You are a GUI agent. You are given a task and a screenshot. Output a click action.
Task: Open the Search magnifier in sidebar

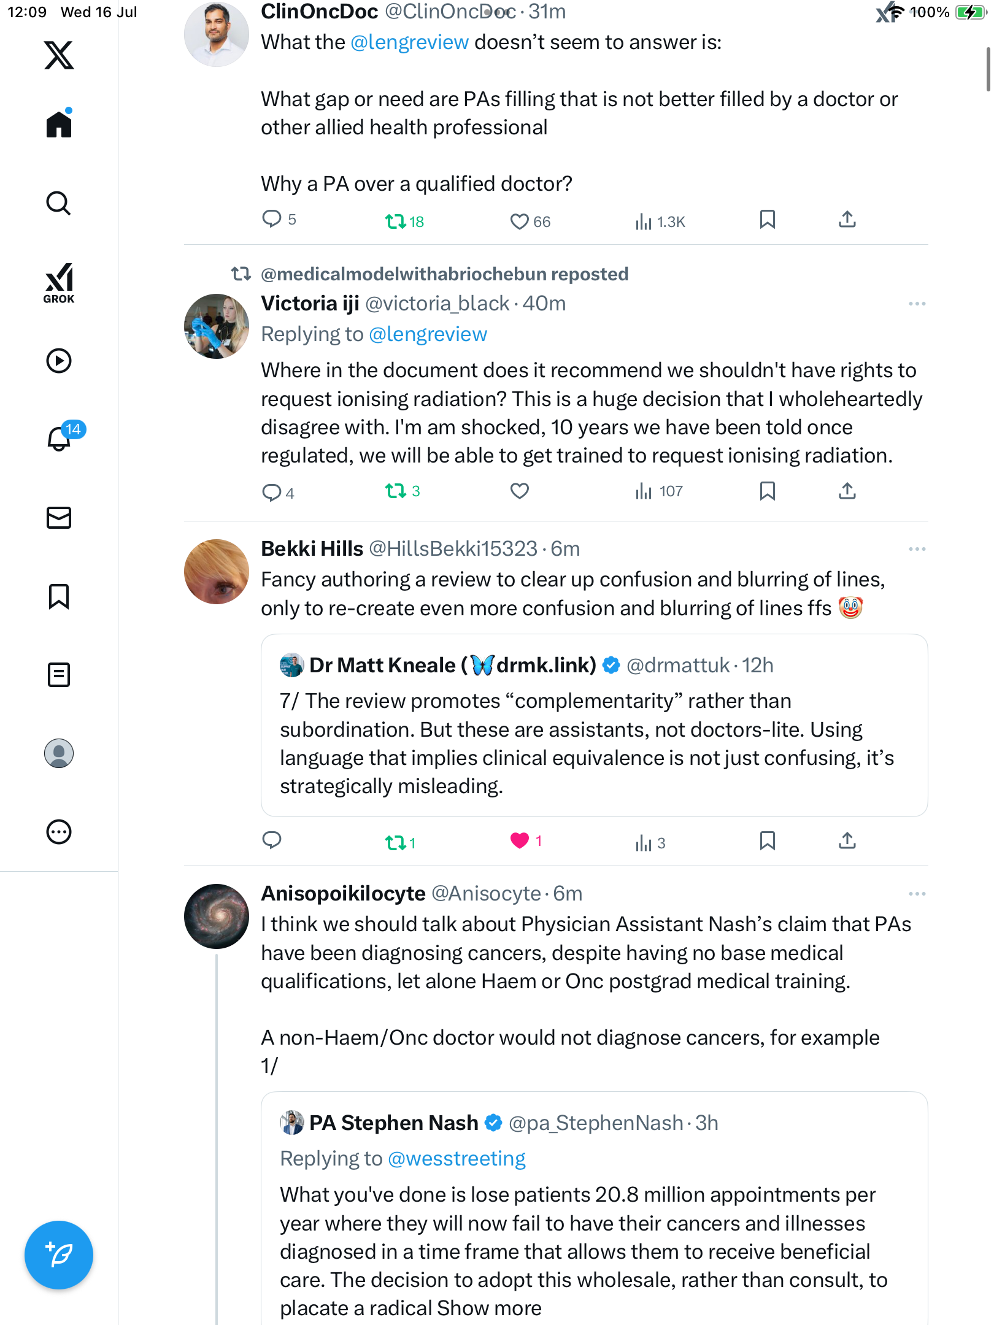pos(59,203)
